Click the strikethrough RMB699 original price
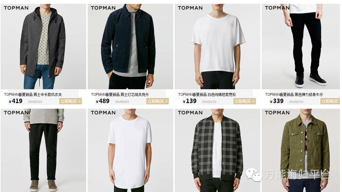 [122, 102]
